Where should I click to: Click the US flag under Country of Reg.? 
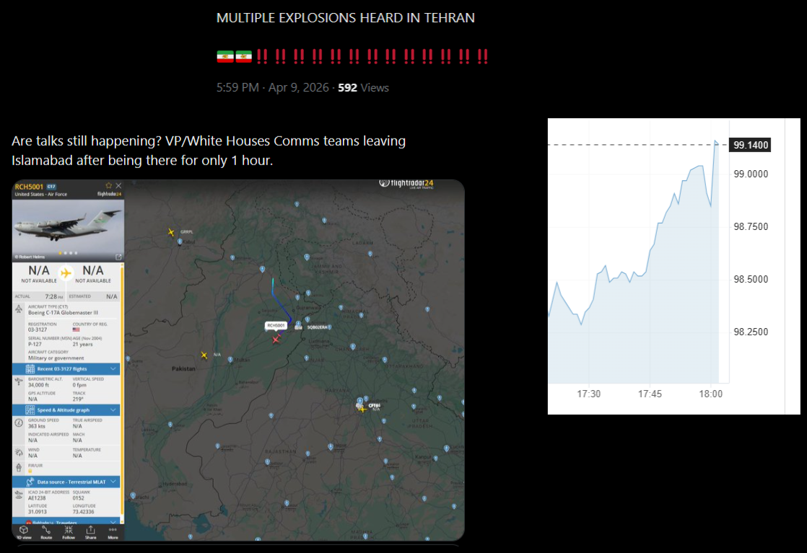(77, 329)
